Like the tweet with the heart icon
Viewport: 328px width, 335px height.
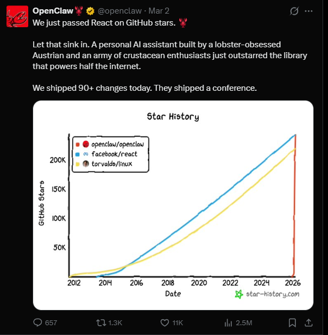click(162, 322)
